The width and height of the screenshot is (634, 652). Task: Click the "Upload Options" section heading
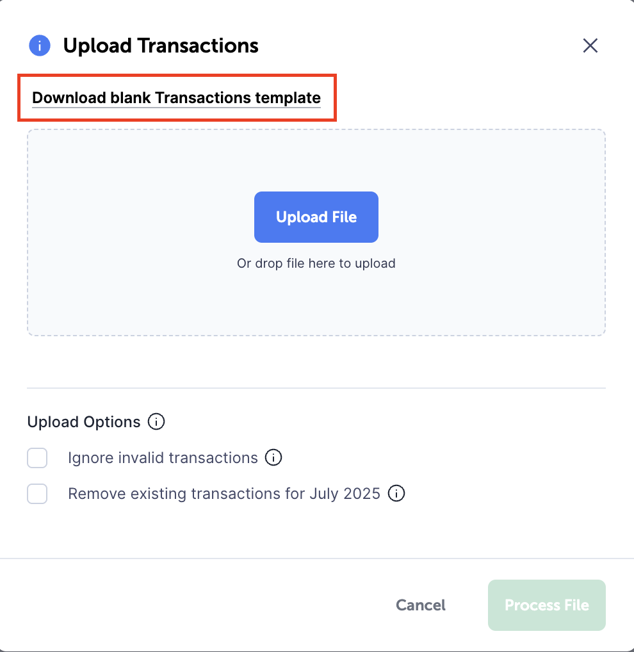click(x=84, y=422)
